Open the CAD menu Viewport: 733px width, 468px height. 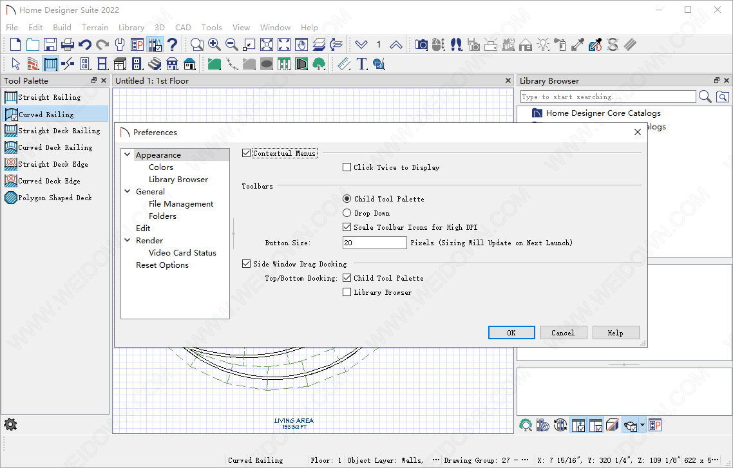coord(183,28)
